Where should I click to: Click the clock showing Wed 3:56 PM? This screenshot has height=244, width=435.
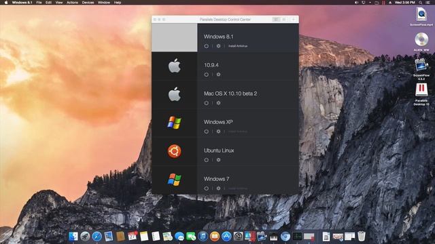click(405, 3)
